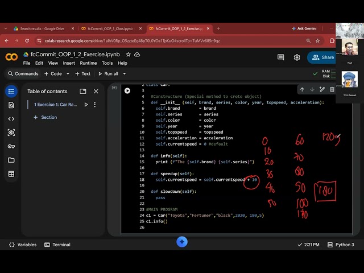The width and height of the screenshot is (364, 273).
Task: Reload the page in browser
Action: coord(27,40)
